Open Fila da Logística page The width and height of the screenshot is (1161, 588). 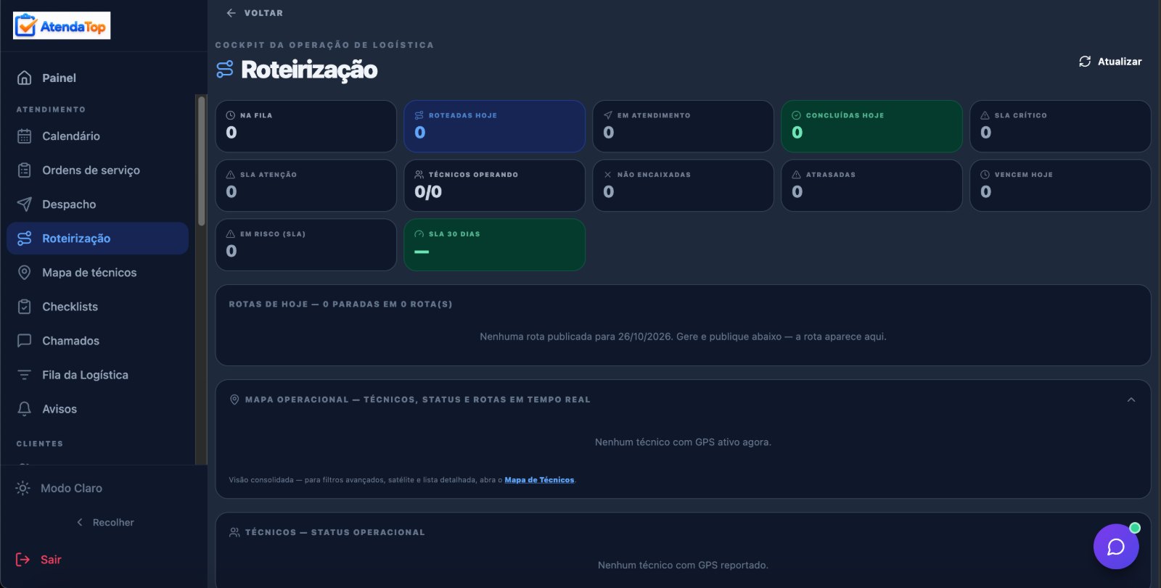tap(97, 374)
